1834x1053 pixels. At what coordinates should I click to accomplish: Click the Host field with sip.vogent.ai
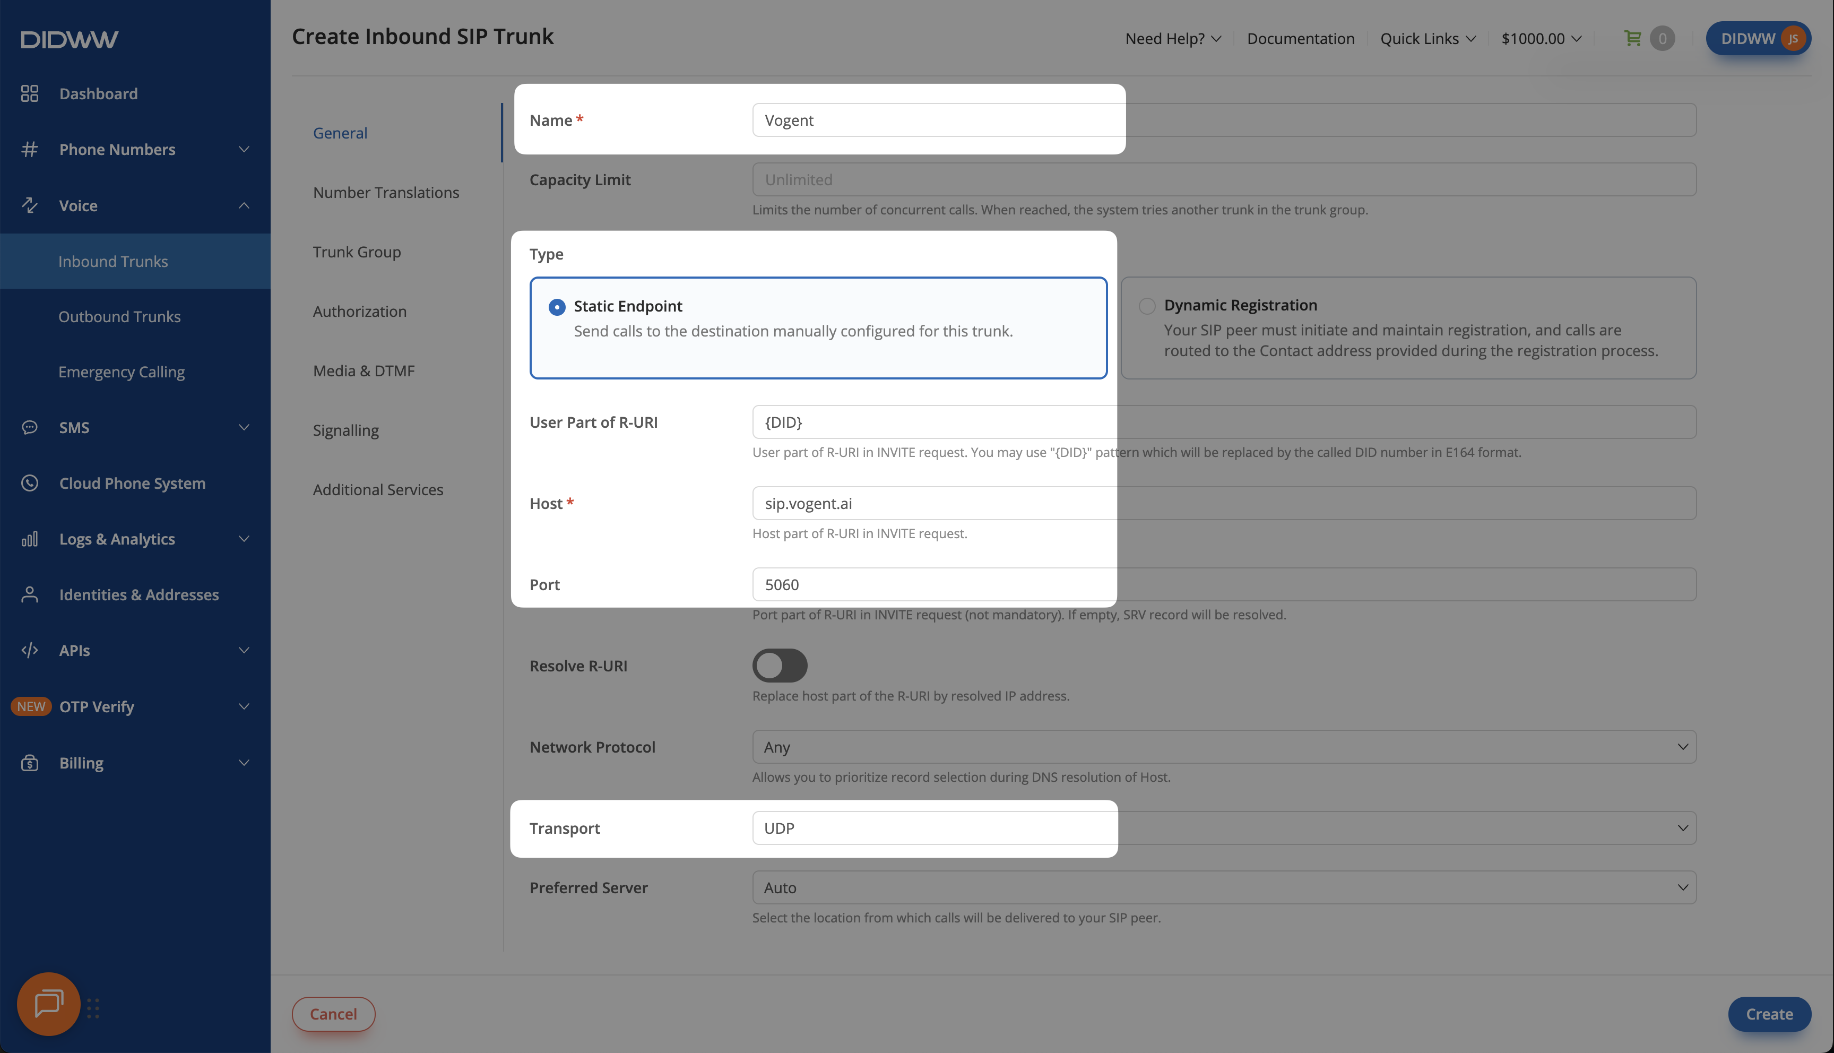pyautogui.click(x=1224, y=503)
